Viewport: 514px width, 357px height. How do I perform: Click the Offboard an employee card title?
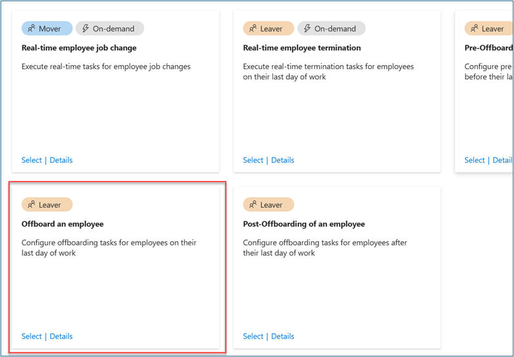[63, 224]
